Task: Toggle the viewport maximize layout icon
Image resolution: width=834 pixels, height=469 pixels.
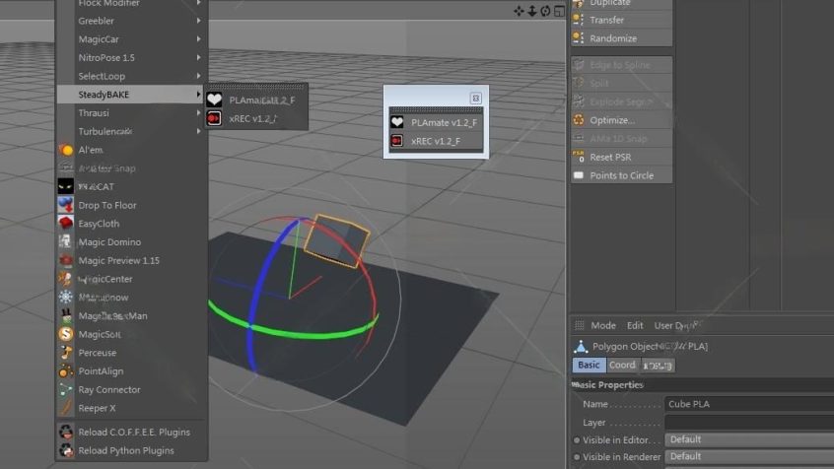Action: (559, 11)
